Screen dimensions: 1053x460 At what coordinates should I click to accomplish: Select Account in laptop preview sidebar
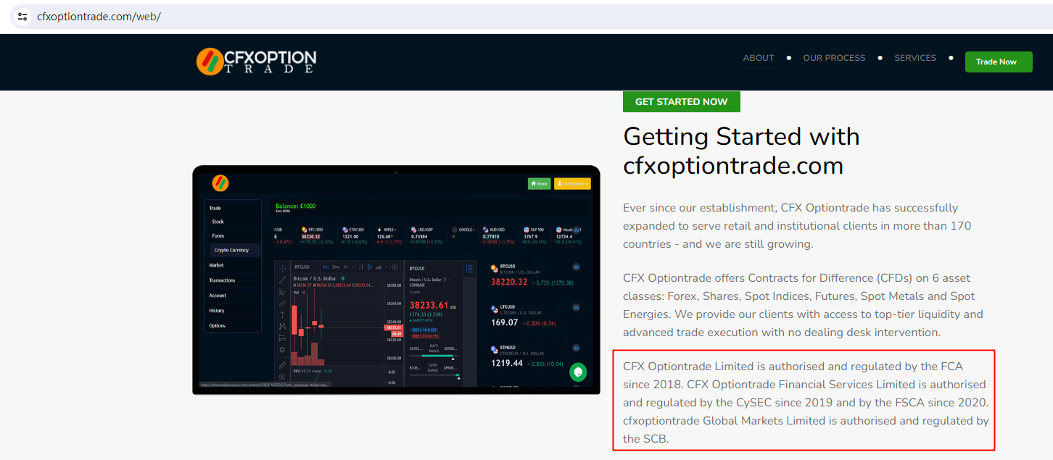218,296
